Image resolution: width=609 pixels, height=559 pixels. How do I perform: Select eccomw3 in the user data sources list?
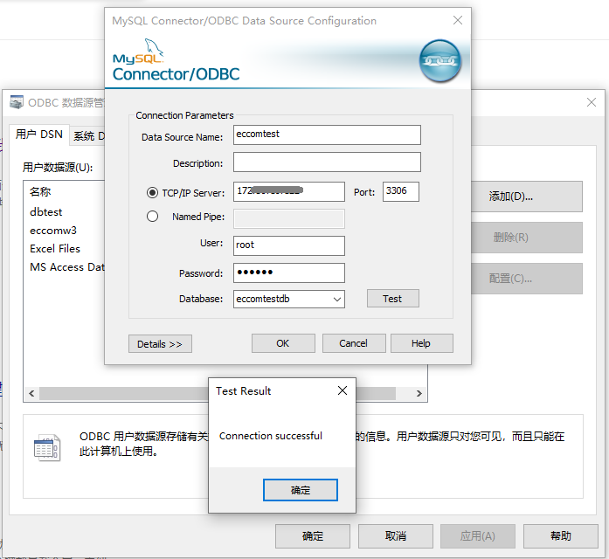(53, 231)
